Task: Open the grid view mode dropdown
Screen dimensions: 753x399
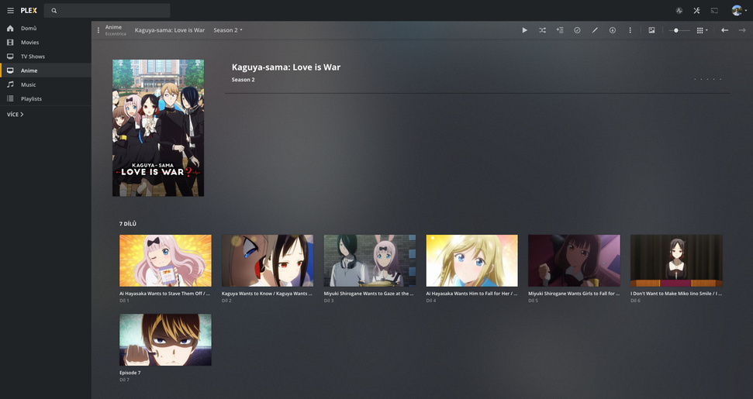Action: 702,30
